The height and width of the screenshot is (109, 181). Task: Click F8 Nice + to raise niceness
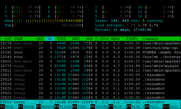[136, 106]
